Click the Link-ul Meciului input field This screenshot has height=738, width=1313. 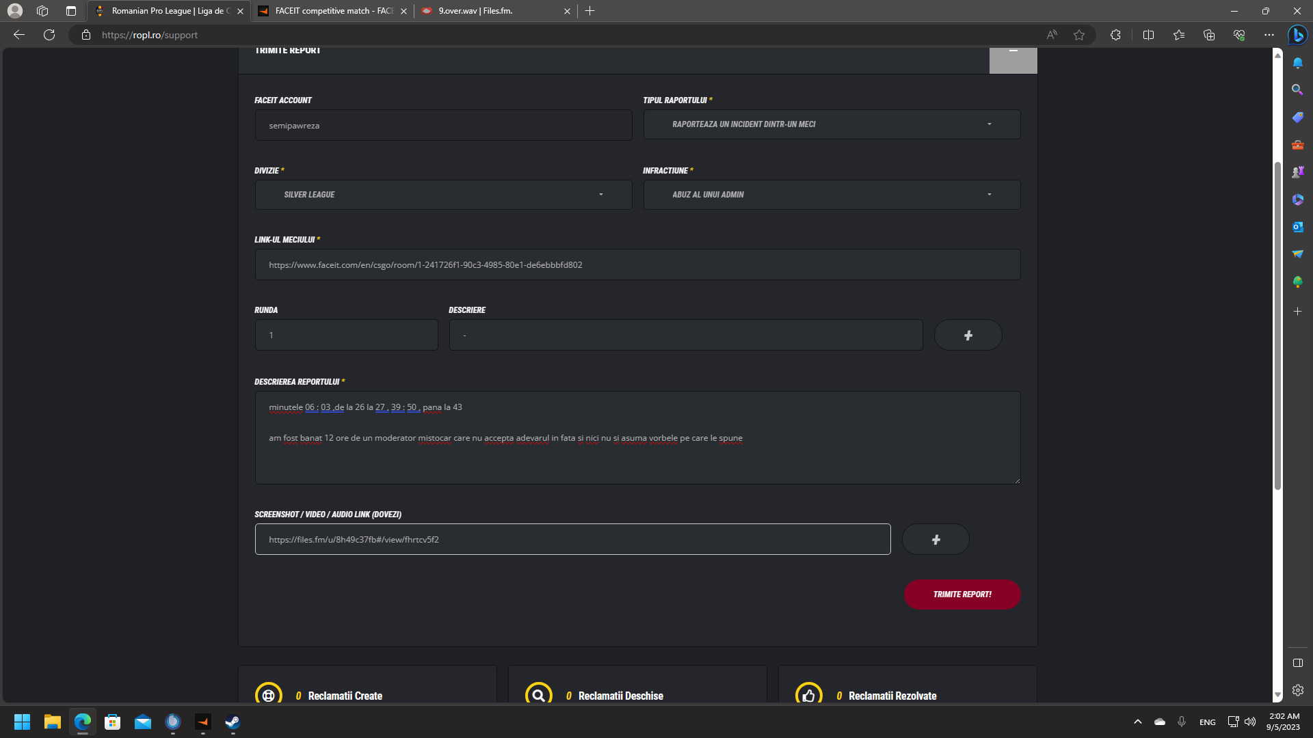click(637, 265)
